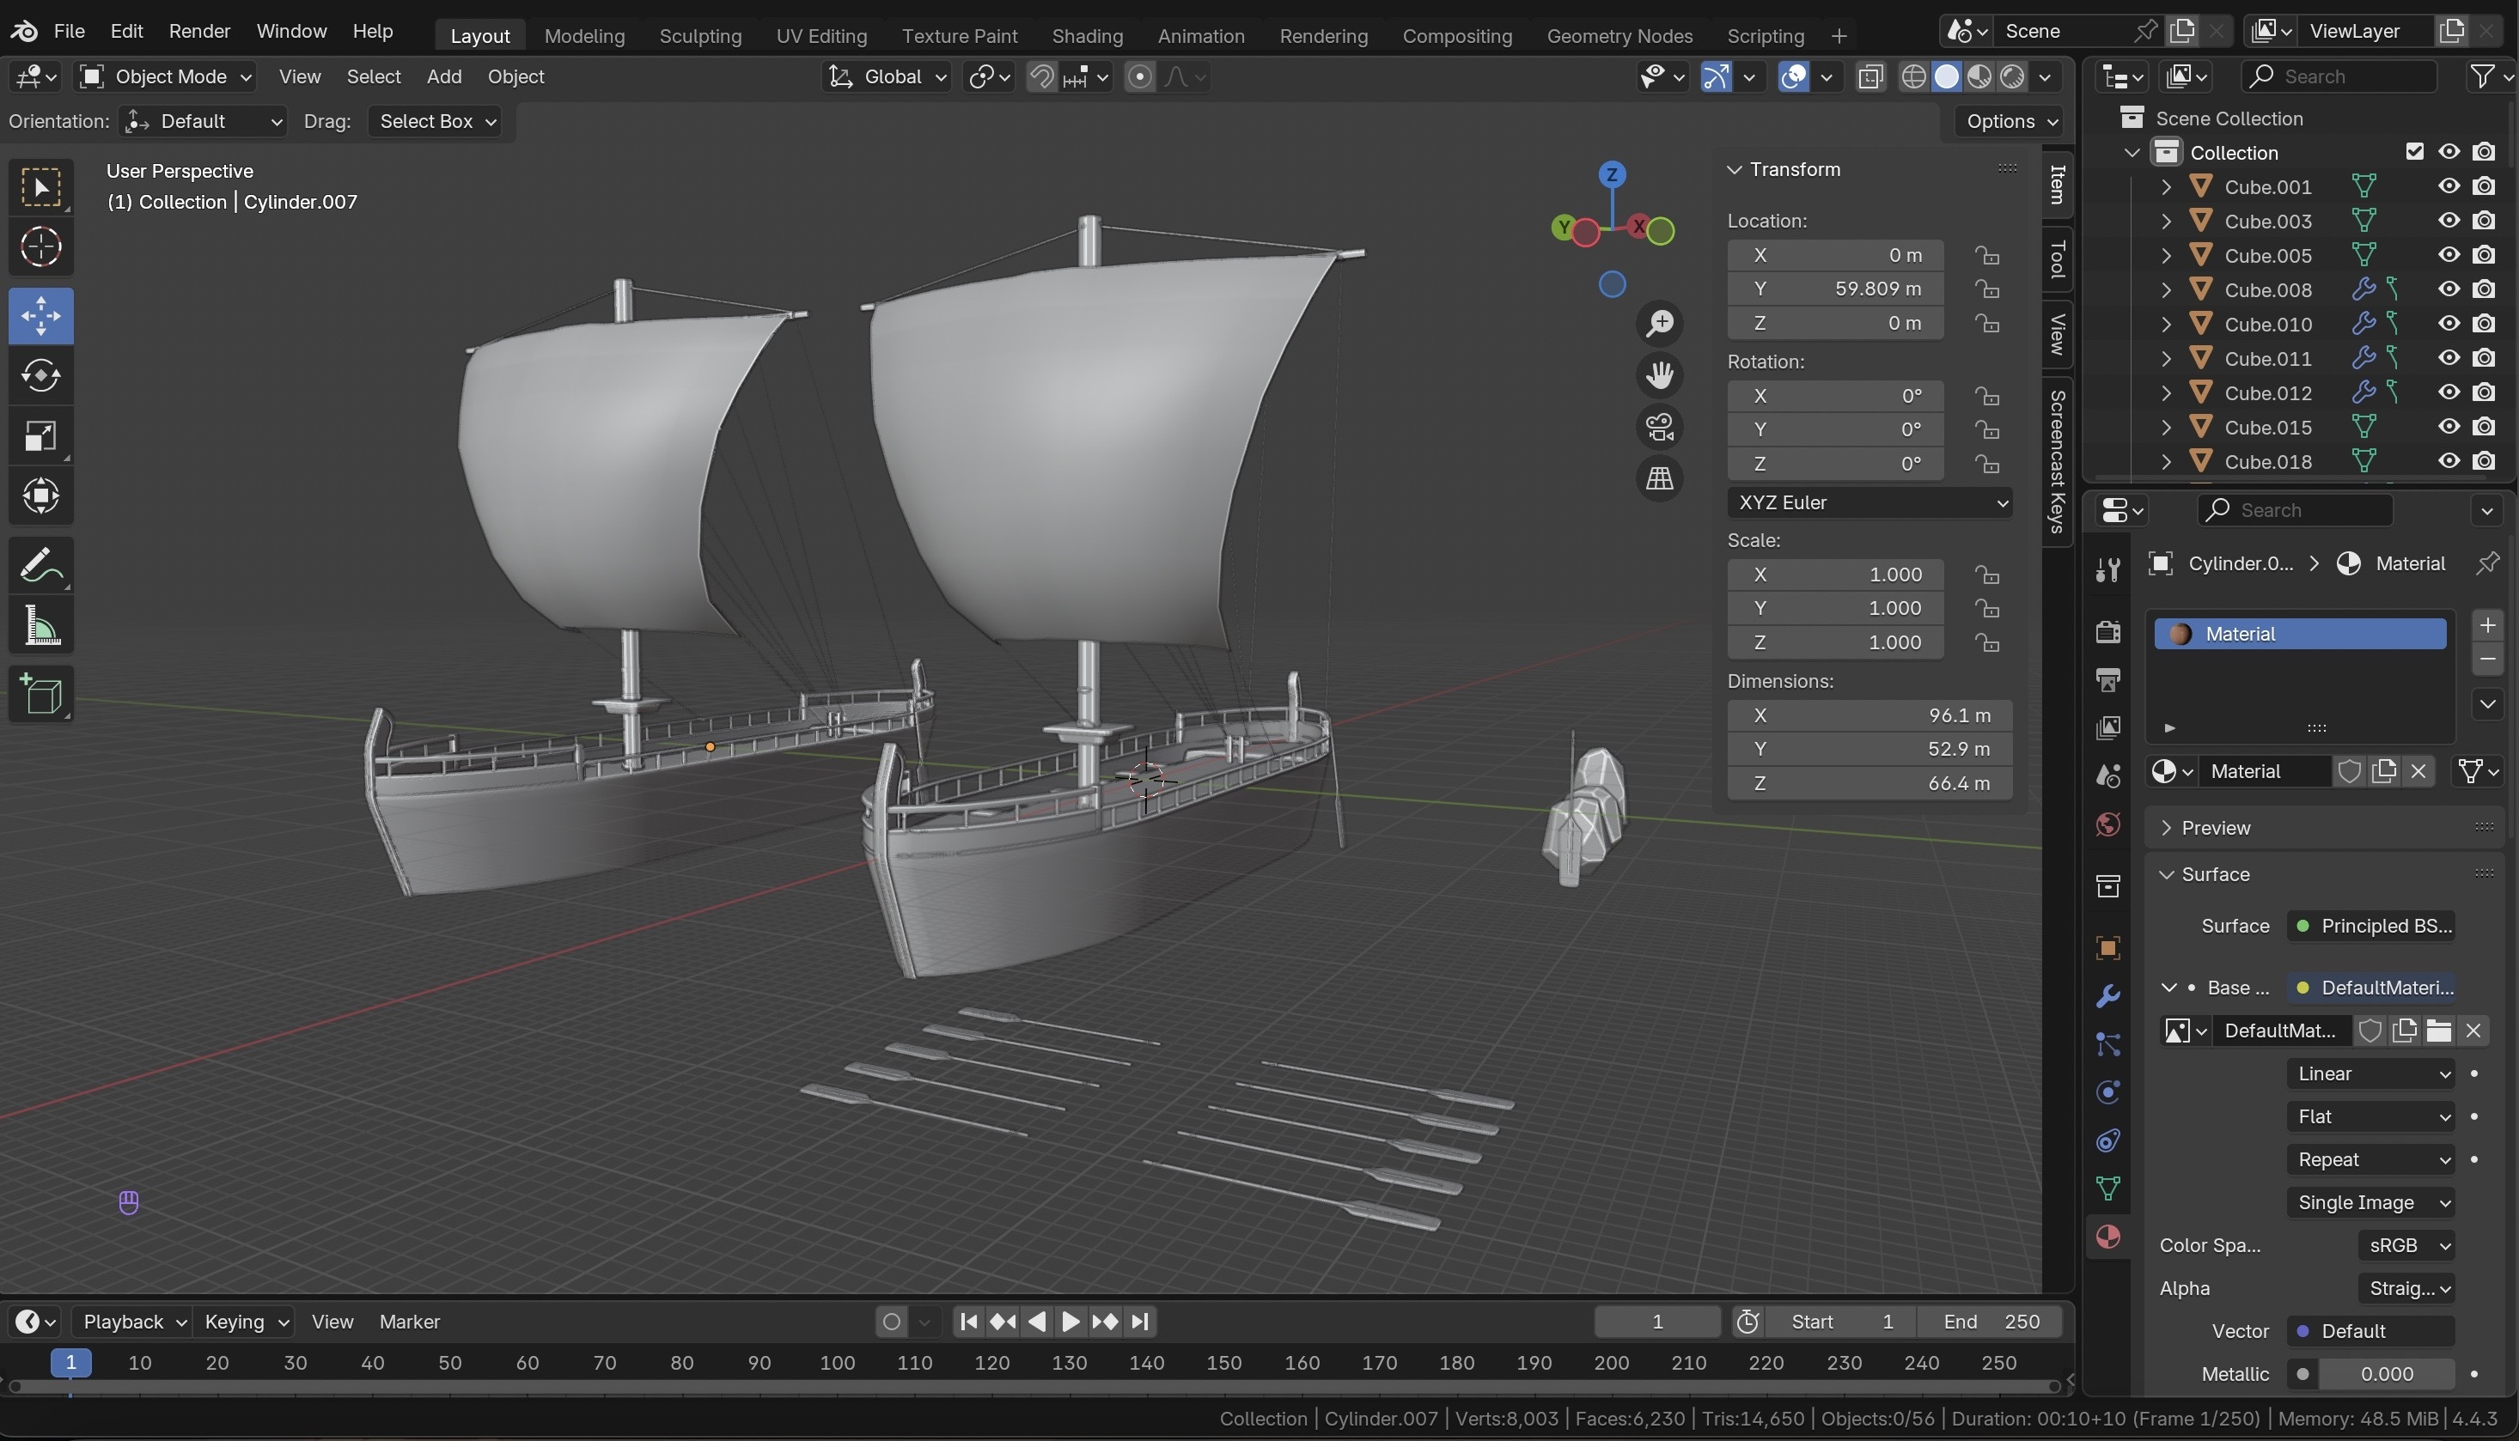2519x1441 pixels.
Task: Expand the Cube.008 tree item
Action: coord(2167,290)
